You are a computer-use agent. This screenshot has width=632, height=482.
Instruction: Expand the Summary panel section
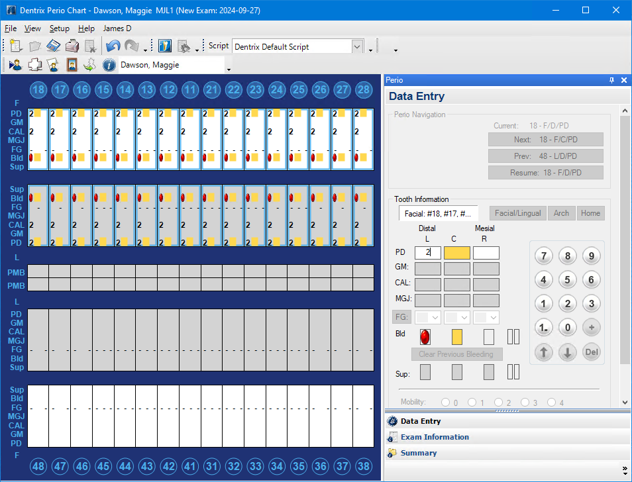click(x=418, y=453)
